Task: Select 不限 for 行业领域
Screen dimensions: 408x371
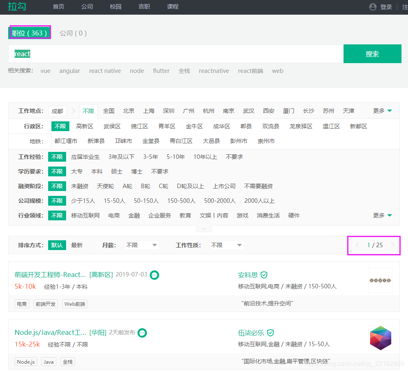Action: (x=57, y=215)
